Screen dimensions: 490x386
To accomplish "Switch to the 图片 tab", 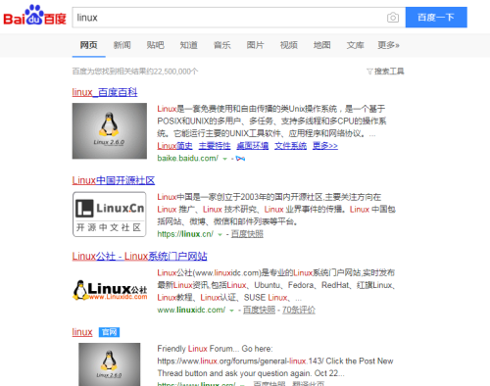I will point(256,45).
